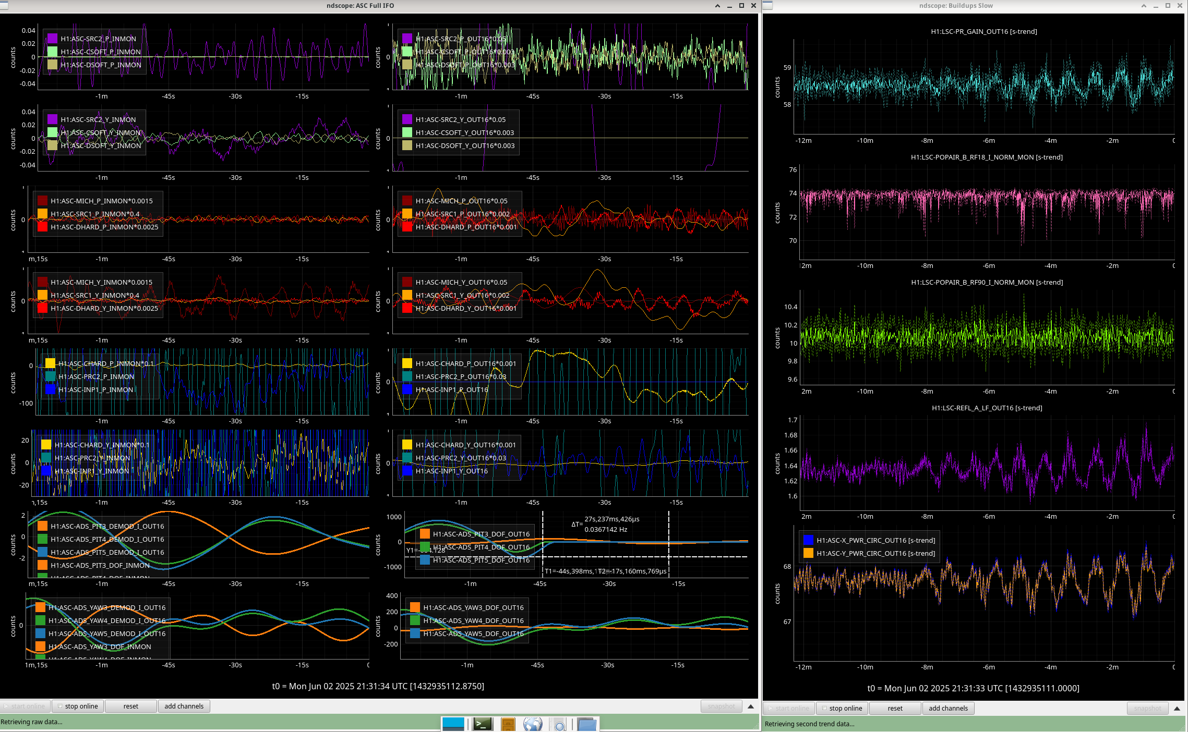Click blue swatch for X_PWR_CIRC_OUT16

809,540
